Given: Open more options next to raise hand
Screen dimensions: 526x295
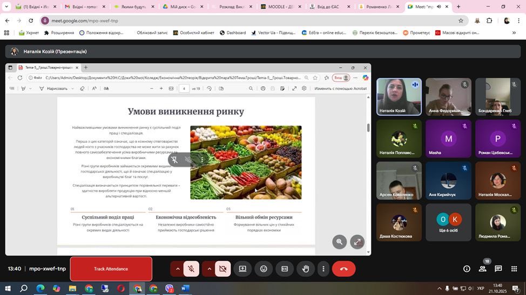Looking at the screenshot, I should [x=323, y=269].
